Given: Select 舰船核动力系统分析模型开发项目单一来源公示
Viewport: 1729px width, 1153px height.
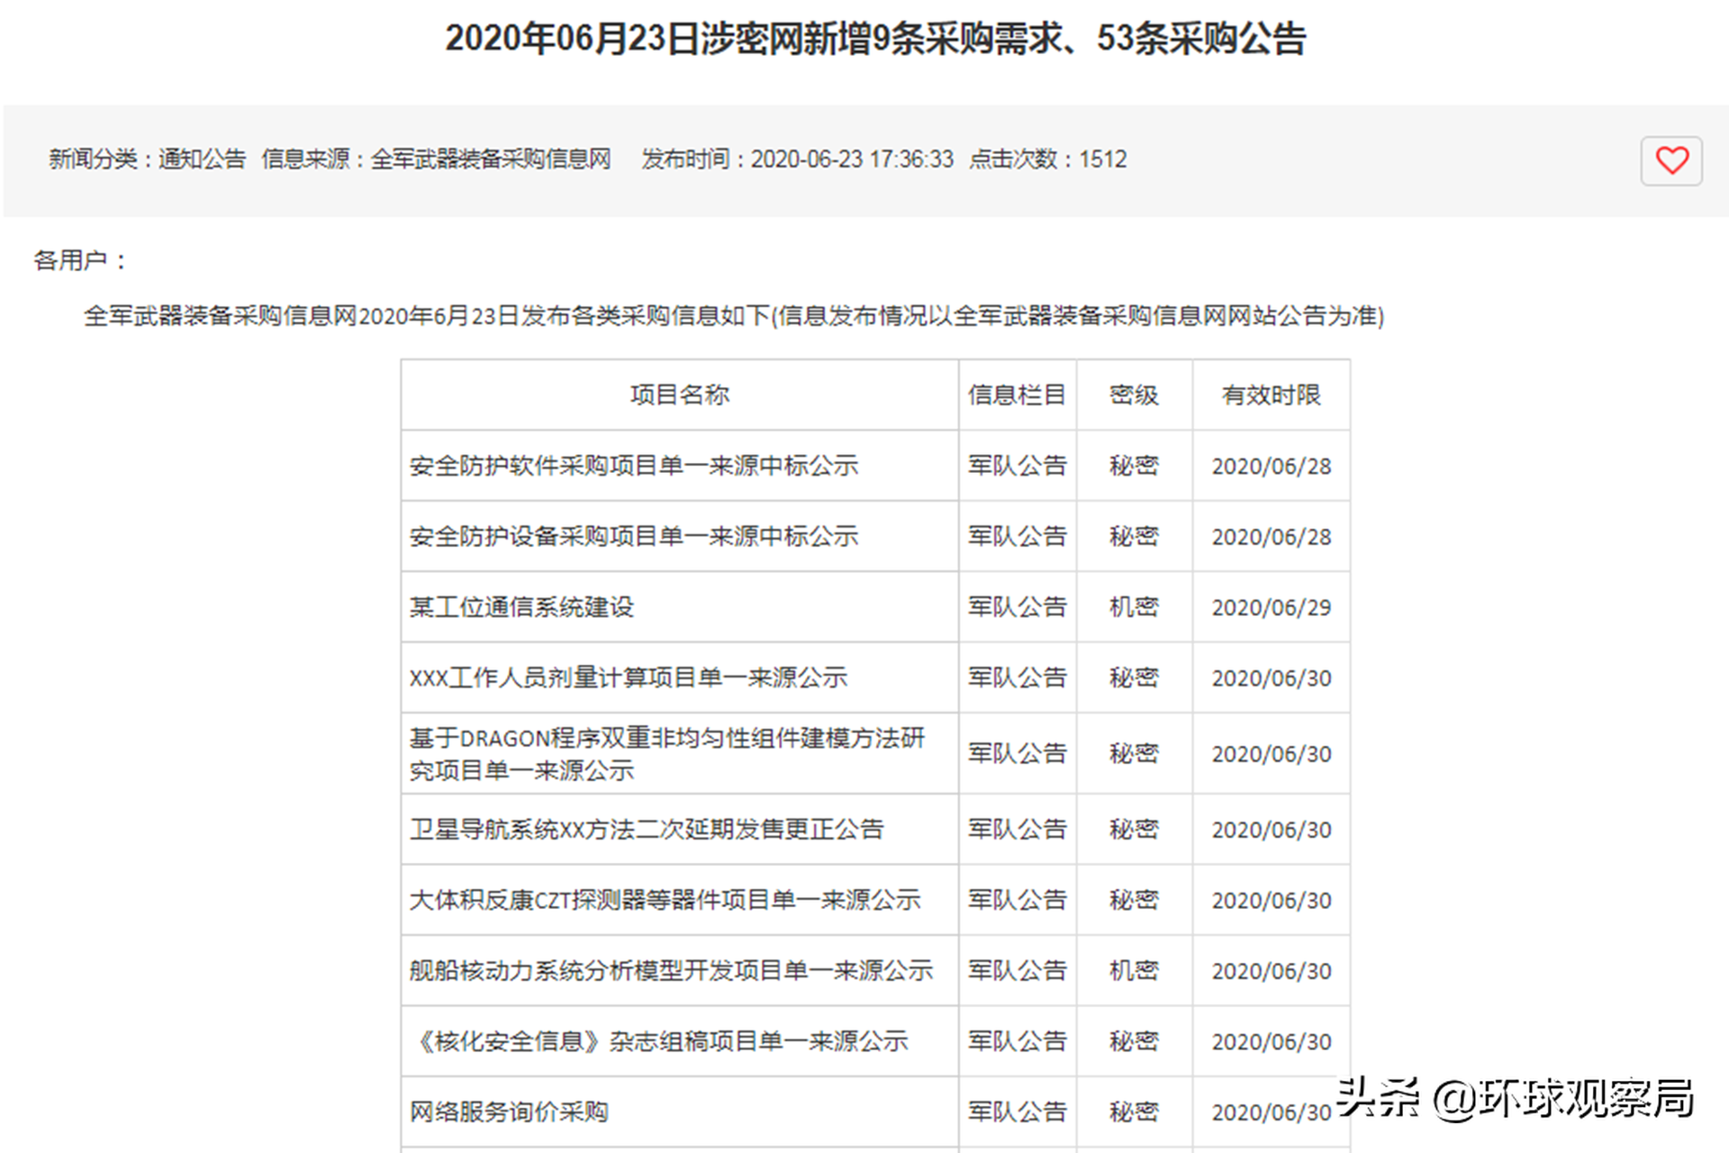Looking at the screenshot, I should [x=671, y=970].
